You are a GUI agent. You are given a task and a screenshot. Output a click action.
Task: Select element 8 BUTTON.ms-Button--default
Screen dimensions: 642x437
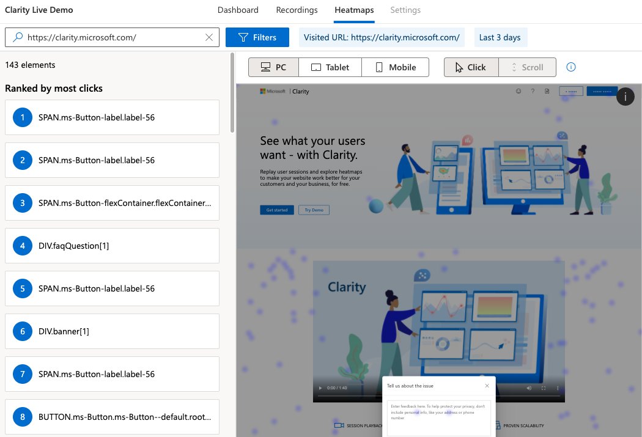pyautogui.click(x=112, y=417)
